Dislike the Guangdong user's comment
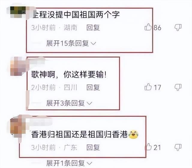Viewport: 192px width, 168px height. click(178, 147)
